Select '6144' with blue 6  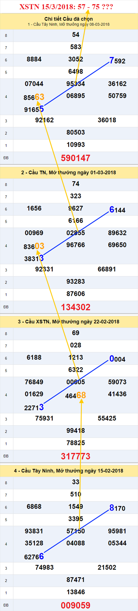(117, 210)
